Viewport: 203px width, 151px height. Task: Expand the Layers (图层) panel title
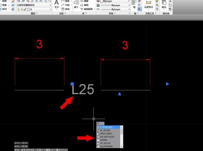(34, 13)
